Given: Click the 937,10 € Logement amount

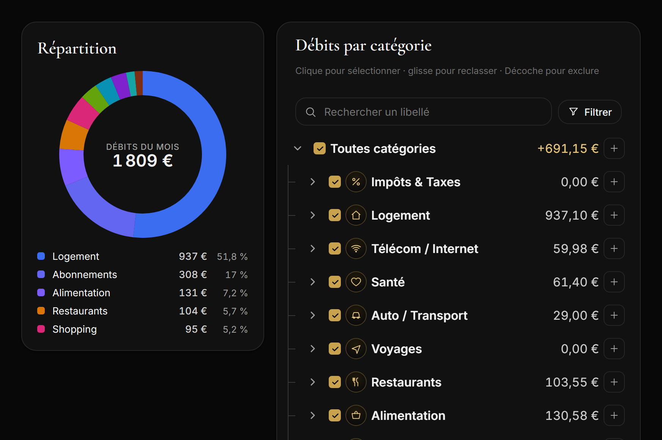Looking at the screenshot, I should (572, 215).
